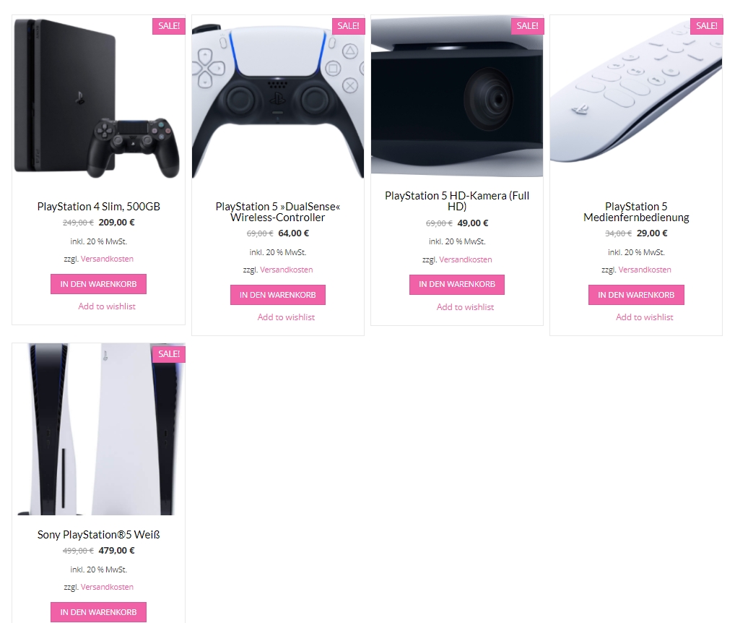Screen dimensions: 735x623
Task: Add PlayStation 4 Slim to Warenkorb
Action: [x=98, y=284]
